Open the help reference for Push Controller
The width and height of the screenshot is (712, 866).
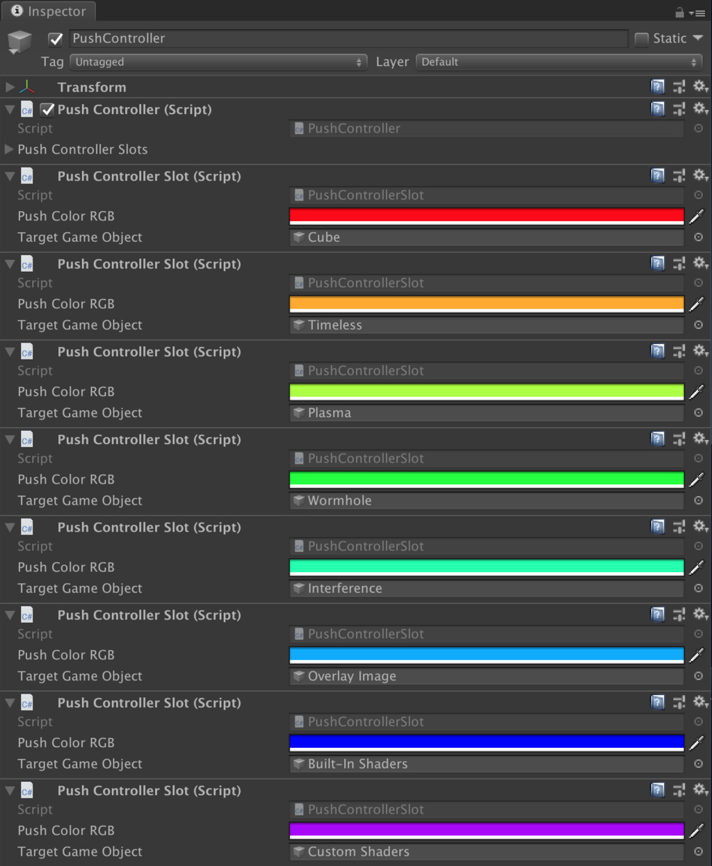657,109
